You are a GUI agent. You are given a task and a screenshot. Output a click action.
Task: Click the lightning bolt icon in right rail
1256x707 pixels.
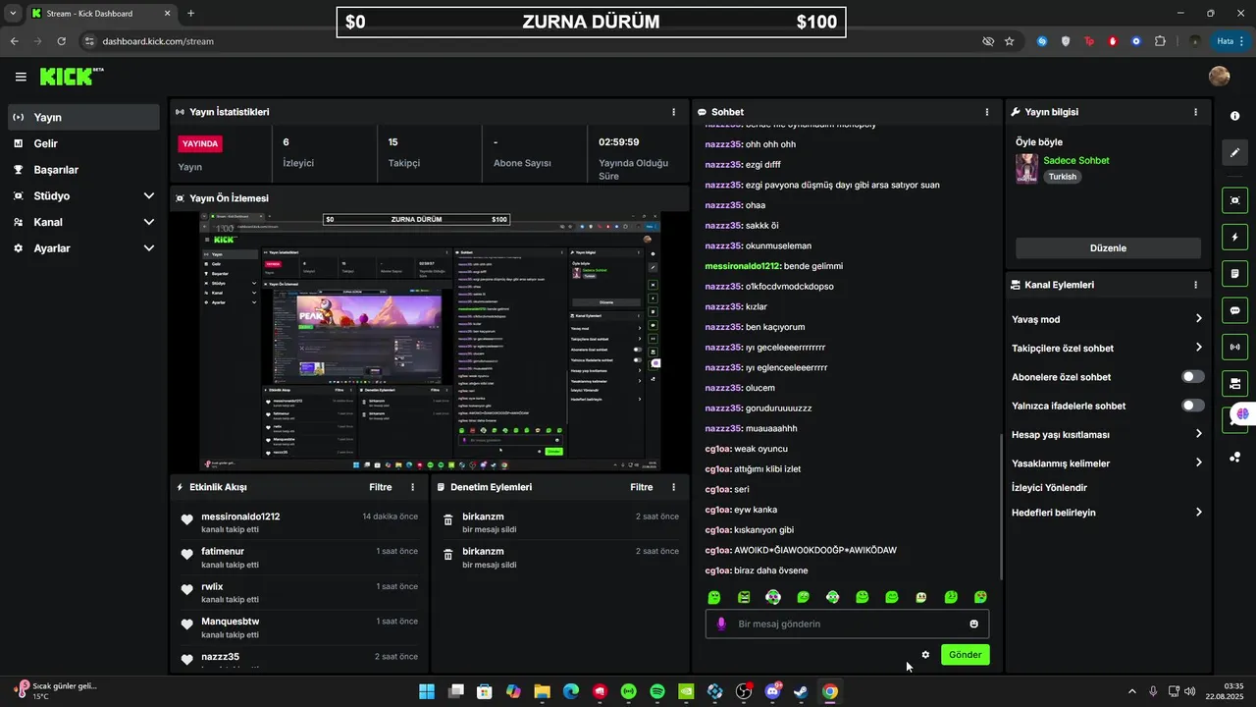click(x=1234, y=238)
